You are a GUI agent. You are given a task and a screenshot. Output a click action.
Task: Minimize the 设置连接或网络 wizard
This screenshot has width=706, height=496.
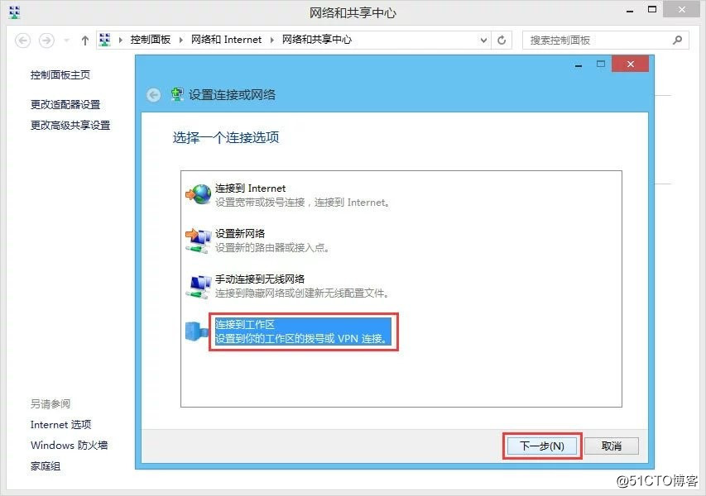579,64
